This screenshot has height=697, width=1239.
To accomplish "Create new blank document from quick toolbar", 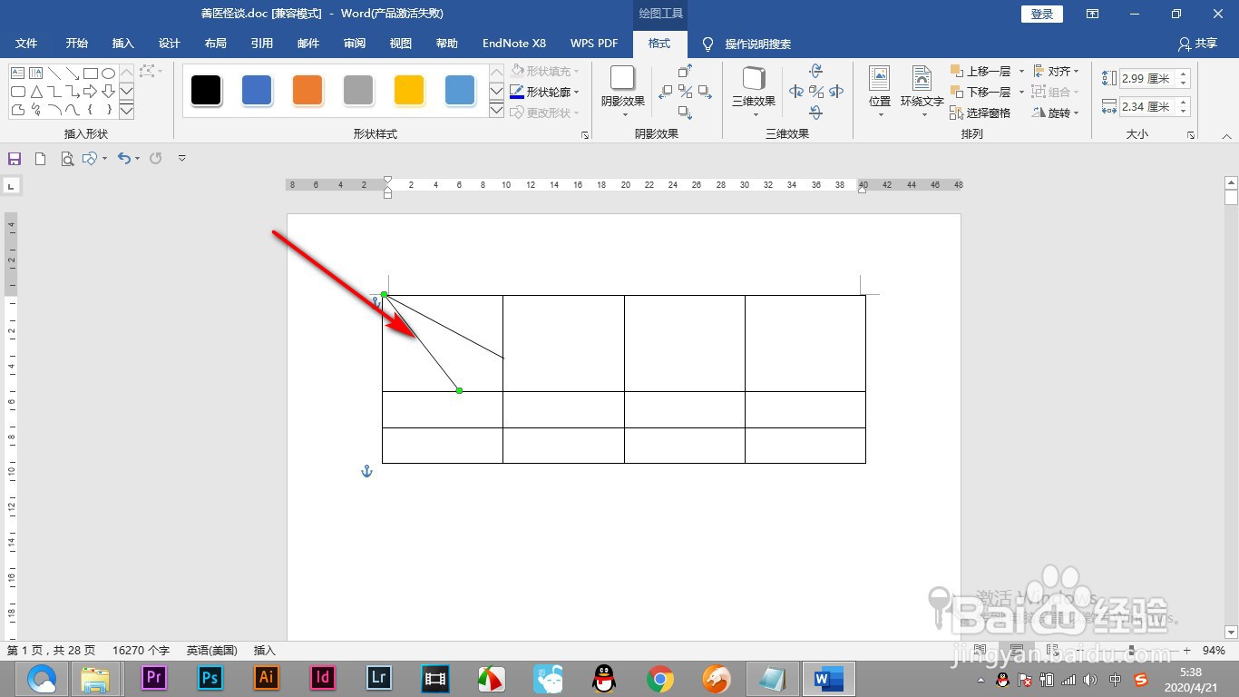I will [x=40, y=159].
